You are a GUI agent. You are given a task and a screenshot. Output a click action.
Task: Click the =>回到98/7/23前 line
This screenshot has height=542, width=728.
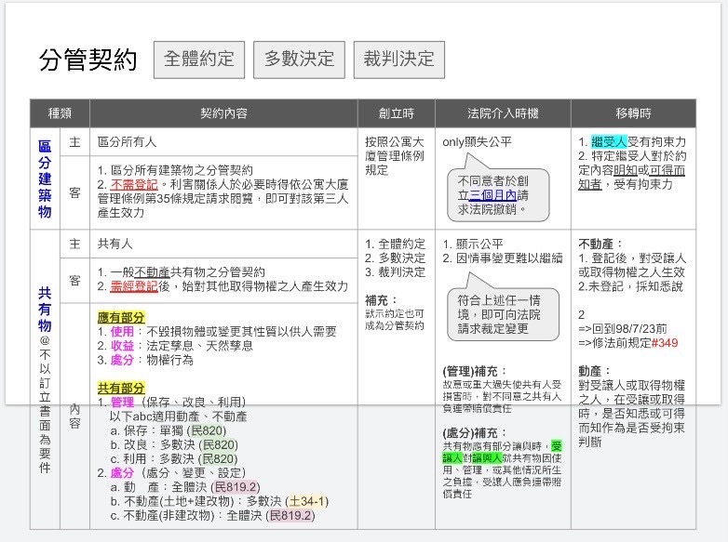[623, 329]
